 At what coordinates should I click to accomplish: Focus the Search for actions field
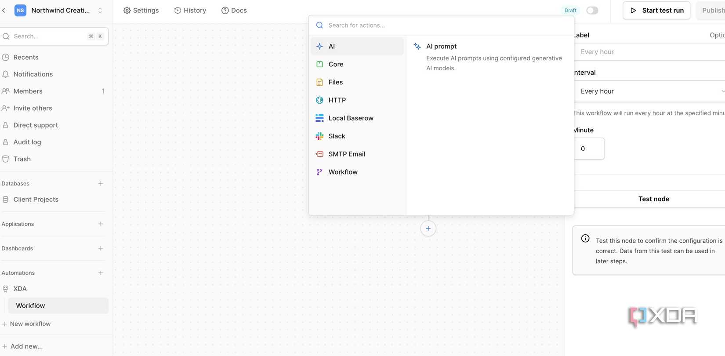coord(441,25)
